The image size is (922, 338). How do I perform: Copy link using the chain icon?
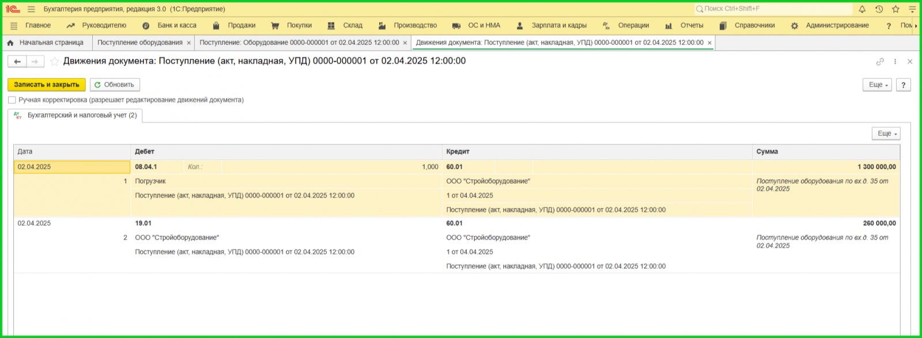click(x=880, y=62)
